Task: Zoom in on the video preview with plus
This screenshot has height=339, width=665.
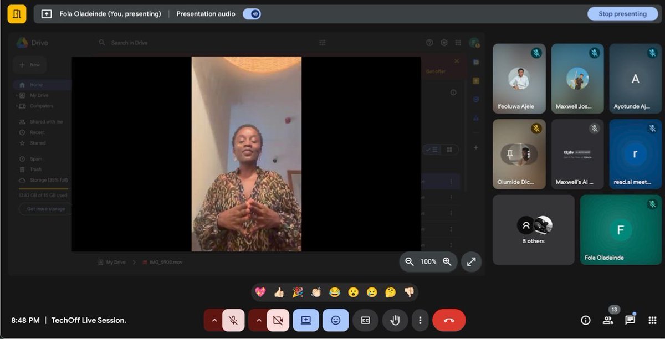Action: tap(447, 261)
